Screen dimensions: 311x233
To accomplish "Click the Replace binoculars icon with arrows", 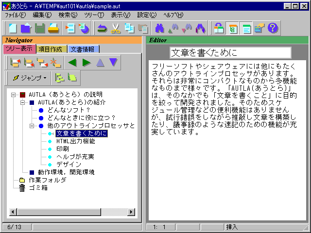I will [200, 28].
